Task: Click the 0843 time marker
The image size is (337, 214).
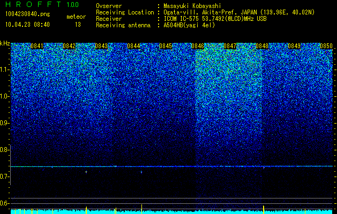Action: (101, 46)
